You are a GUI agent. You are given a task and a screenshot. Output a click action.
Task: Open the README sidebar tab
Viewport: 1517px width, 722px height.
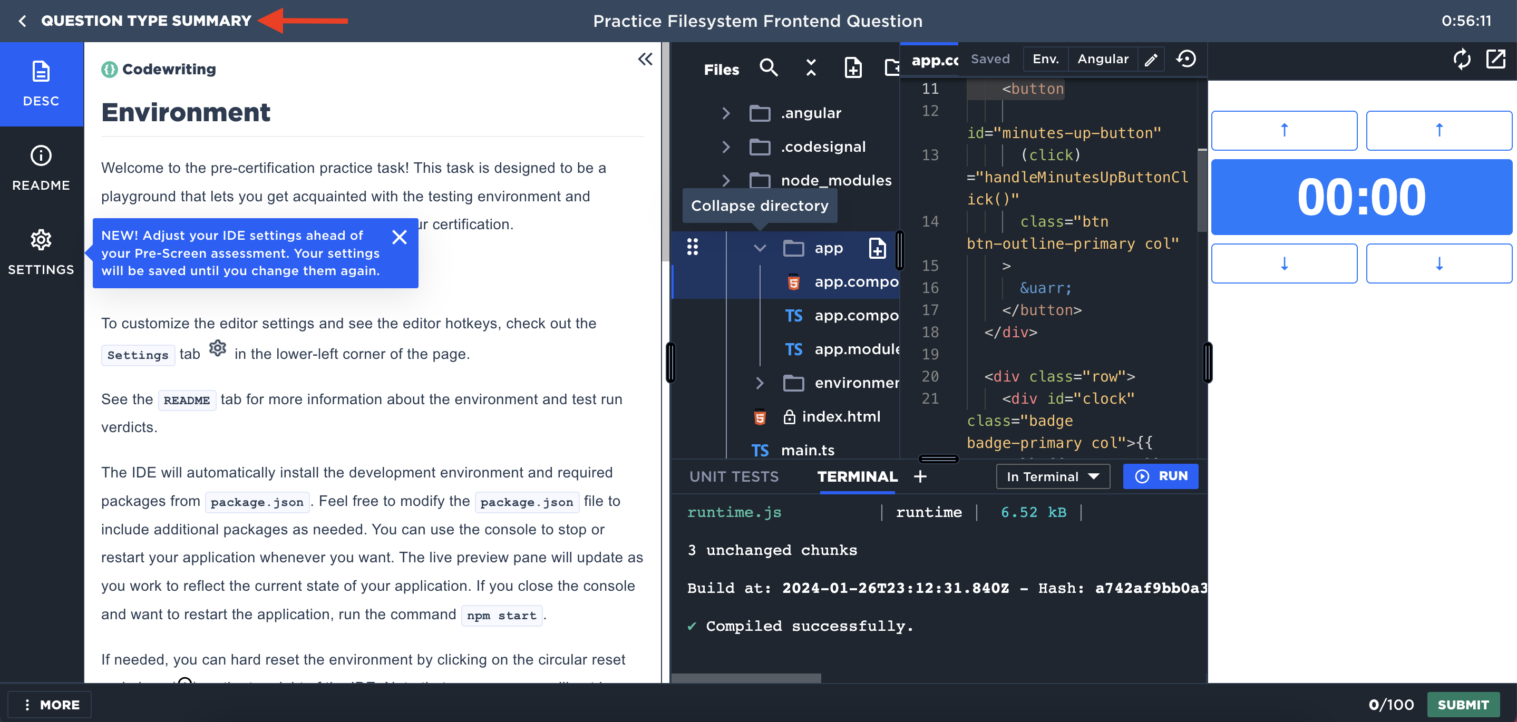tap(41, 169)
